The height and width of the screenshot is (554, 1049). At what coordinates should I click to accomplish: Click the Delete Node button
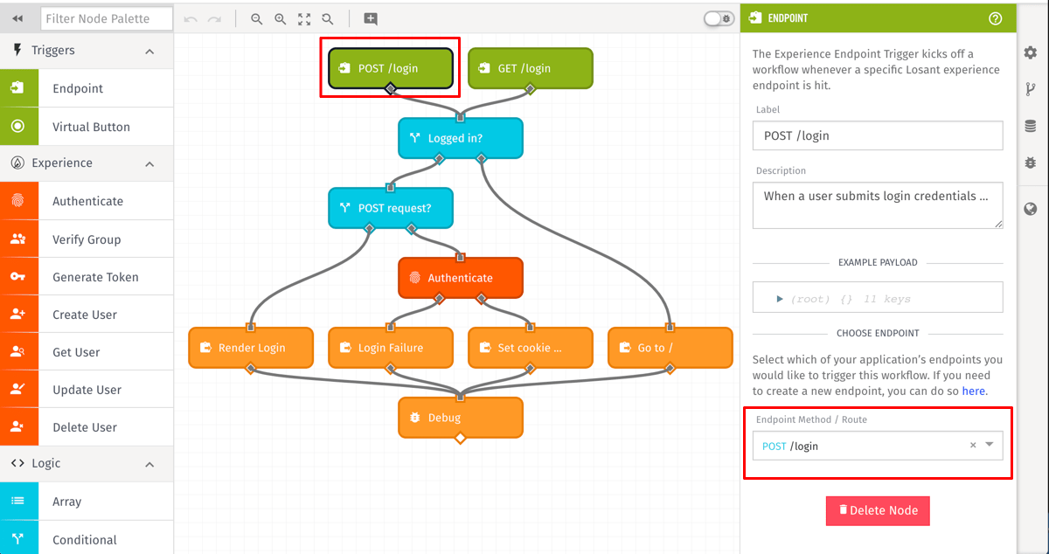(x=878, y=510)
